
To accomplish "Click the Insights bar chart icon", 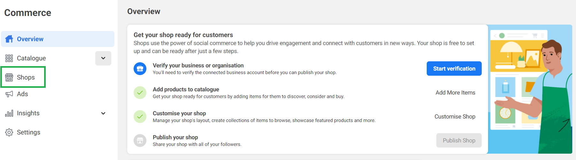I will point(9,113).
